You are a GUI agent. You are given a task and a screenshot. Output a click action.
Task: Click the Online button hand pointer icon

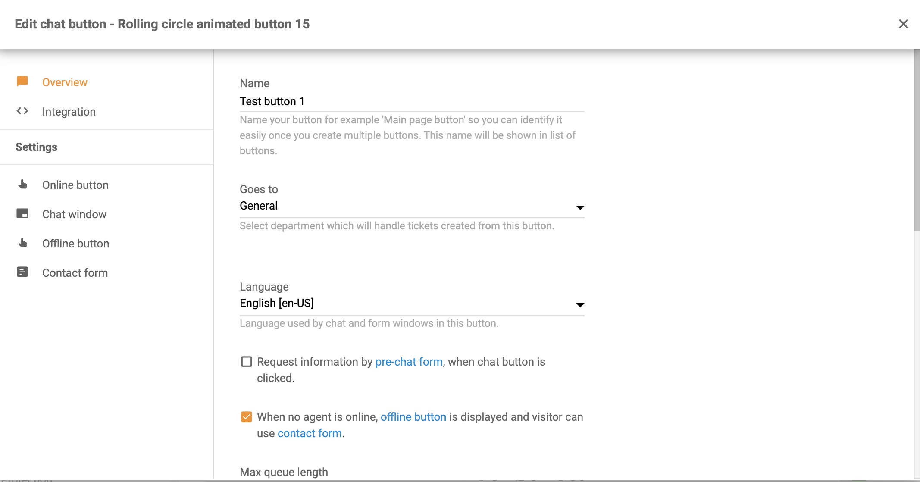pos(22,185)
